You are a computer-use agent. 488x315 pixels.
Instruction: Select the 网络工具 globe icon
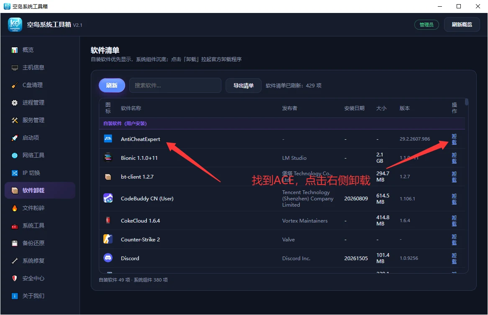pyautogui.click(x=15, y=156)
